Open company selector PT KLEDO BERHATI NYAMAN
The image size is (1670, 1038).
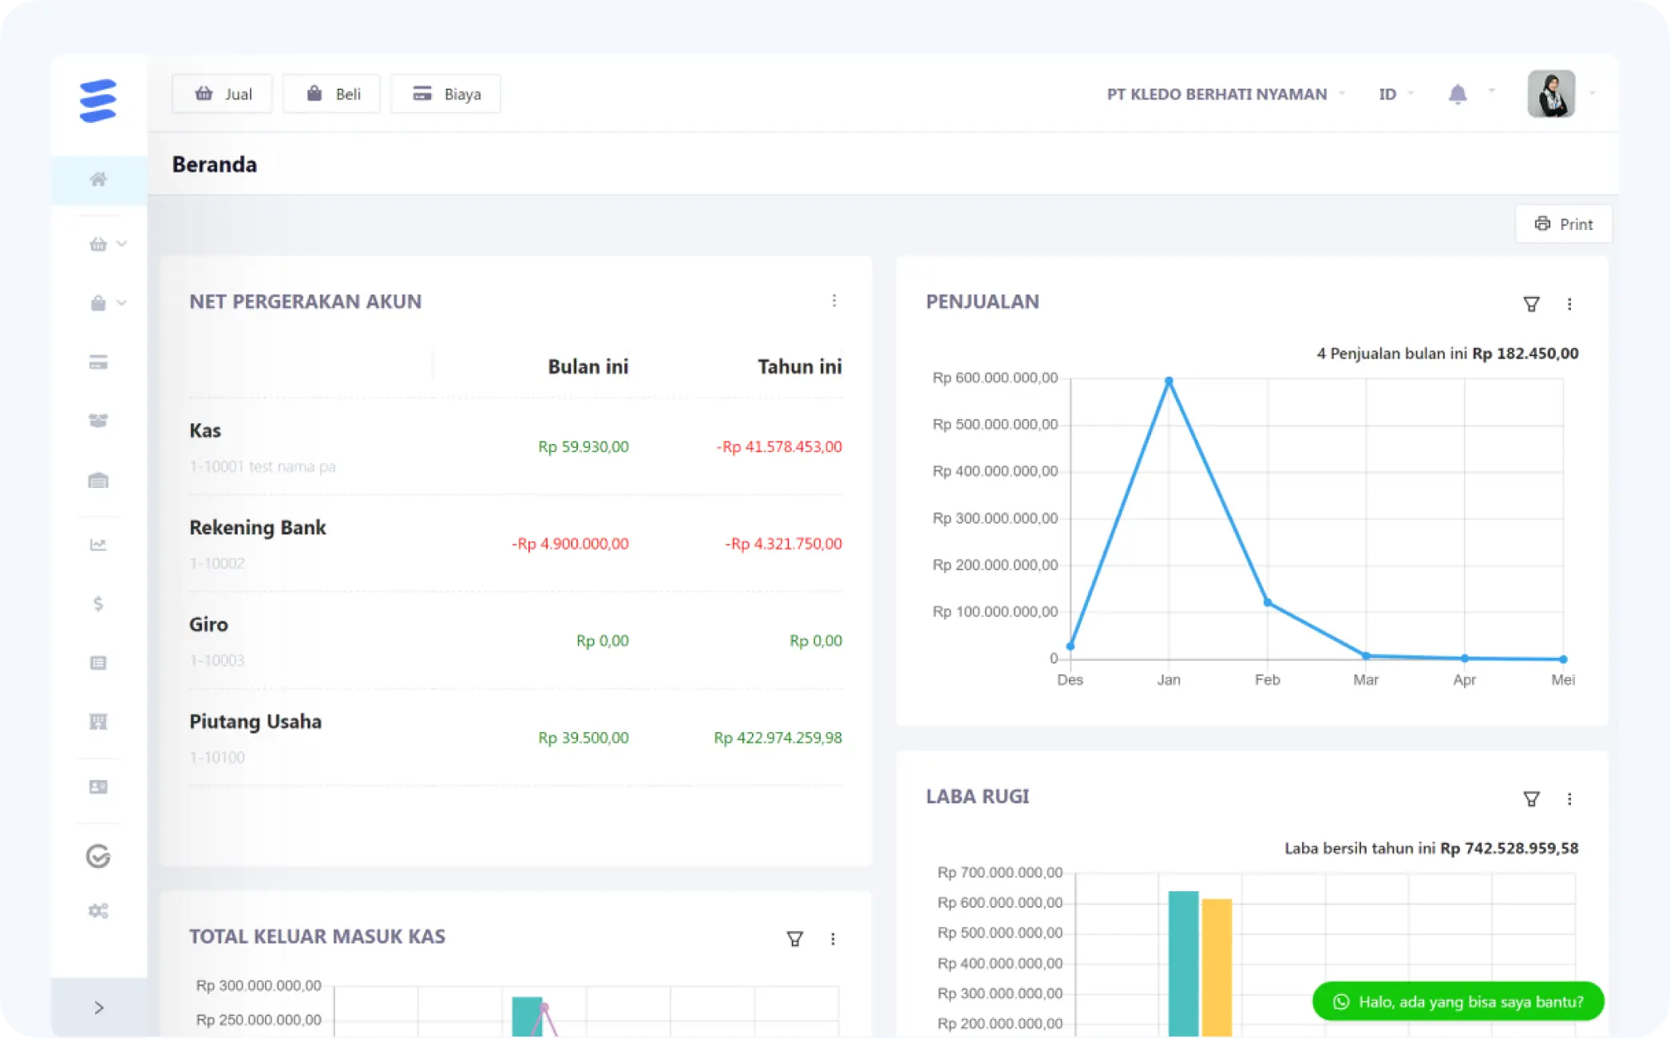point(1226,94)
